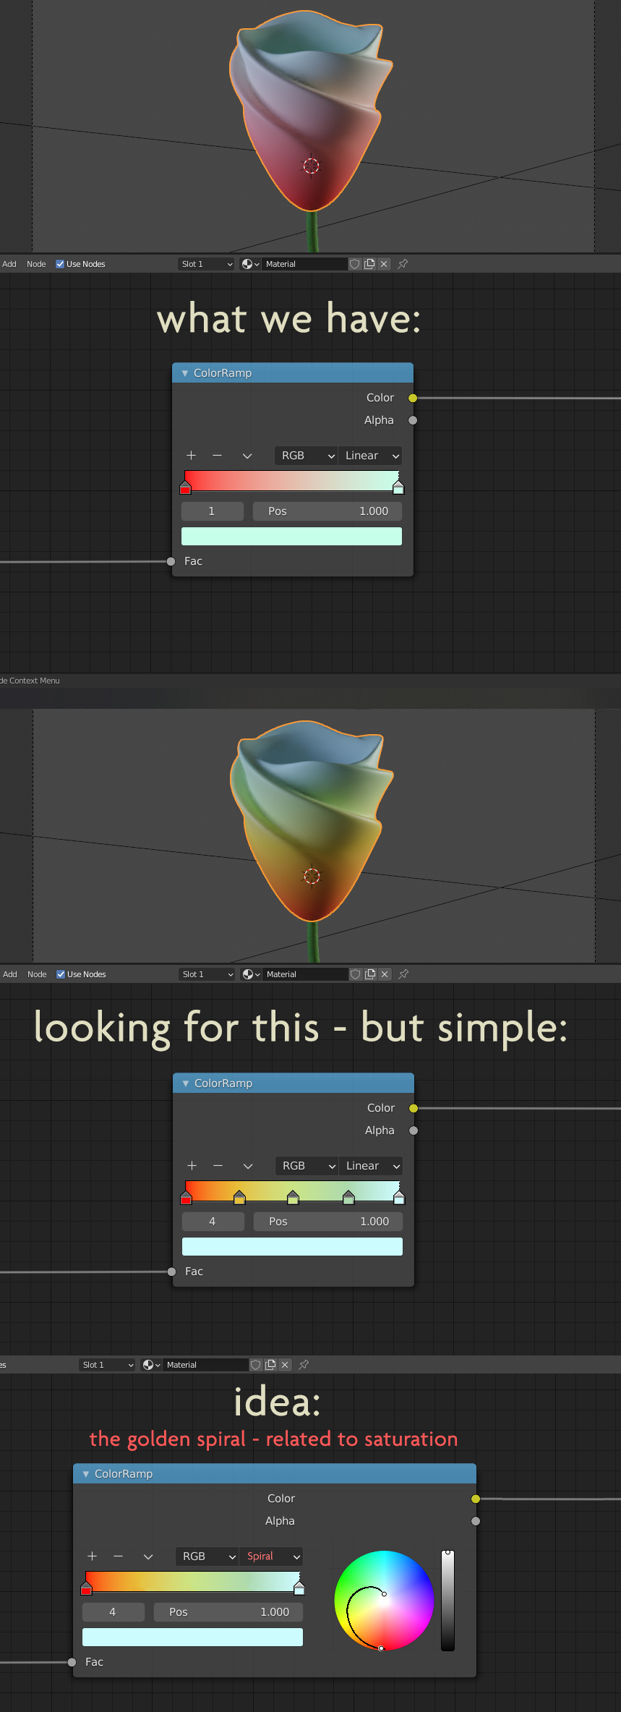Add a color stop with plus in the Spiral ColorRamp
This screenshot has height=1712, width=621.
[92, 1556]
